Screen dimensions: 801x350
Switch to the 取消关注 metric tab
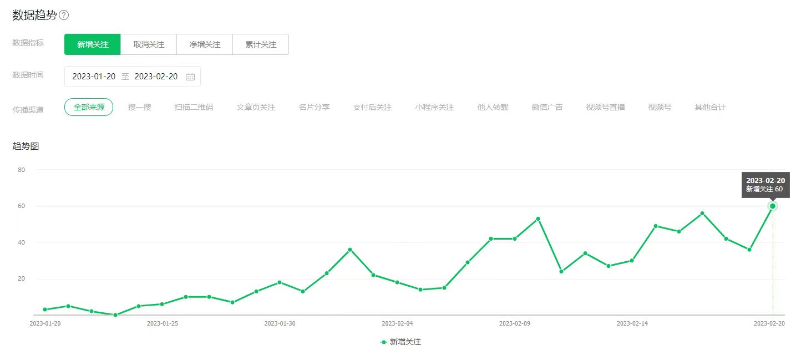pos(149,44)
